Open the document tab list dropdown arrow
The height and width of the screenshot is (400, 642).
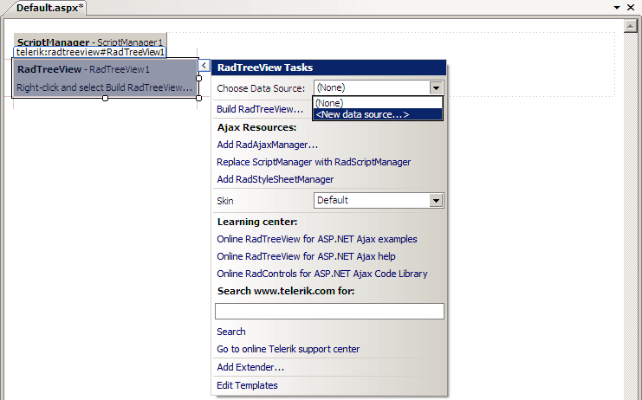coord(617,8)
